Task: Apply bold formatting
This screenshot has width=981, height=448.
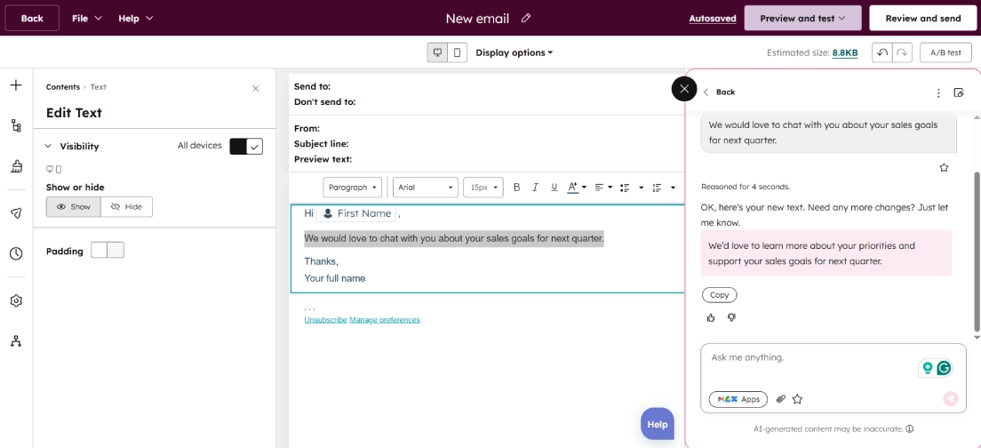Action: click(517, 187)
